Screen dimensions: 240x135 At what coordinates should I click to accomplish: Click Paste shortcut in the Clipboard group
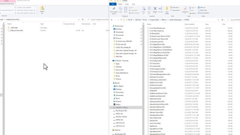tap(134, 13)
